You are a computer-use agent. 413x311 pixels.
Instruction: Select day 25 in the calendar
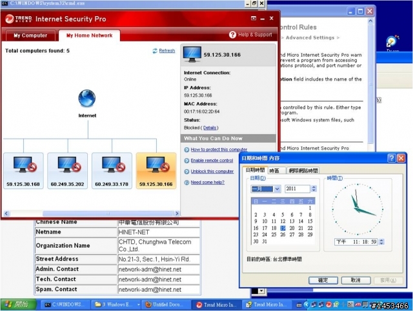click(274, 235)
